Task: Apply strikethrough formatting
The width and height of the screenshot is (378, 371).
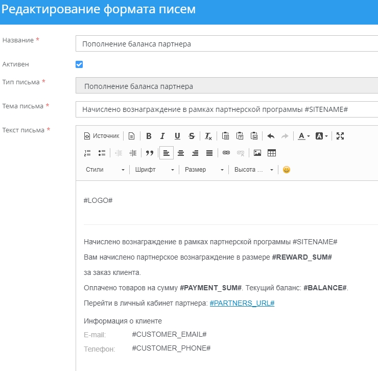Action: pos(192,136)
